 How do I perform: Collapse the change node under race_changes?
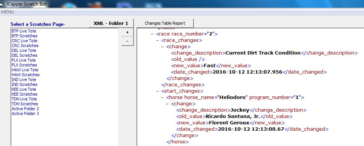162,47
